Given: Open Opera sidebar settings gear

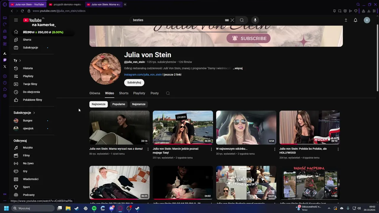Looking at the screenshot, I should (x=5, y=96).
